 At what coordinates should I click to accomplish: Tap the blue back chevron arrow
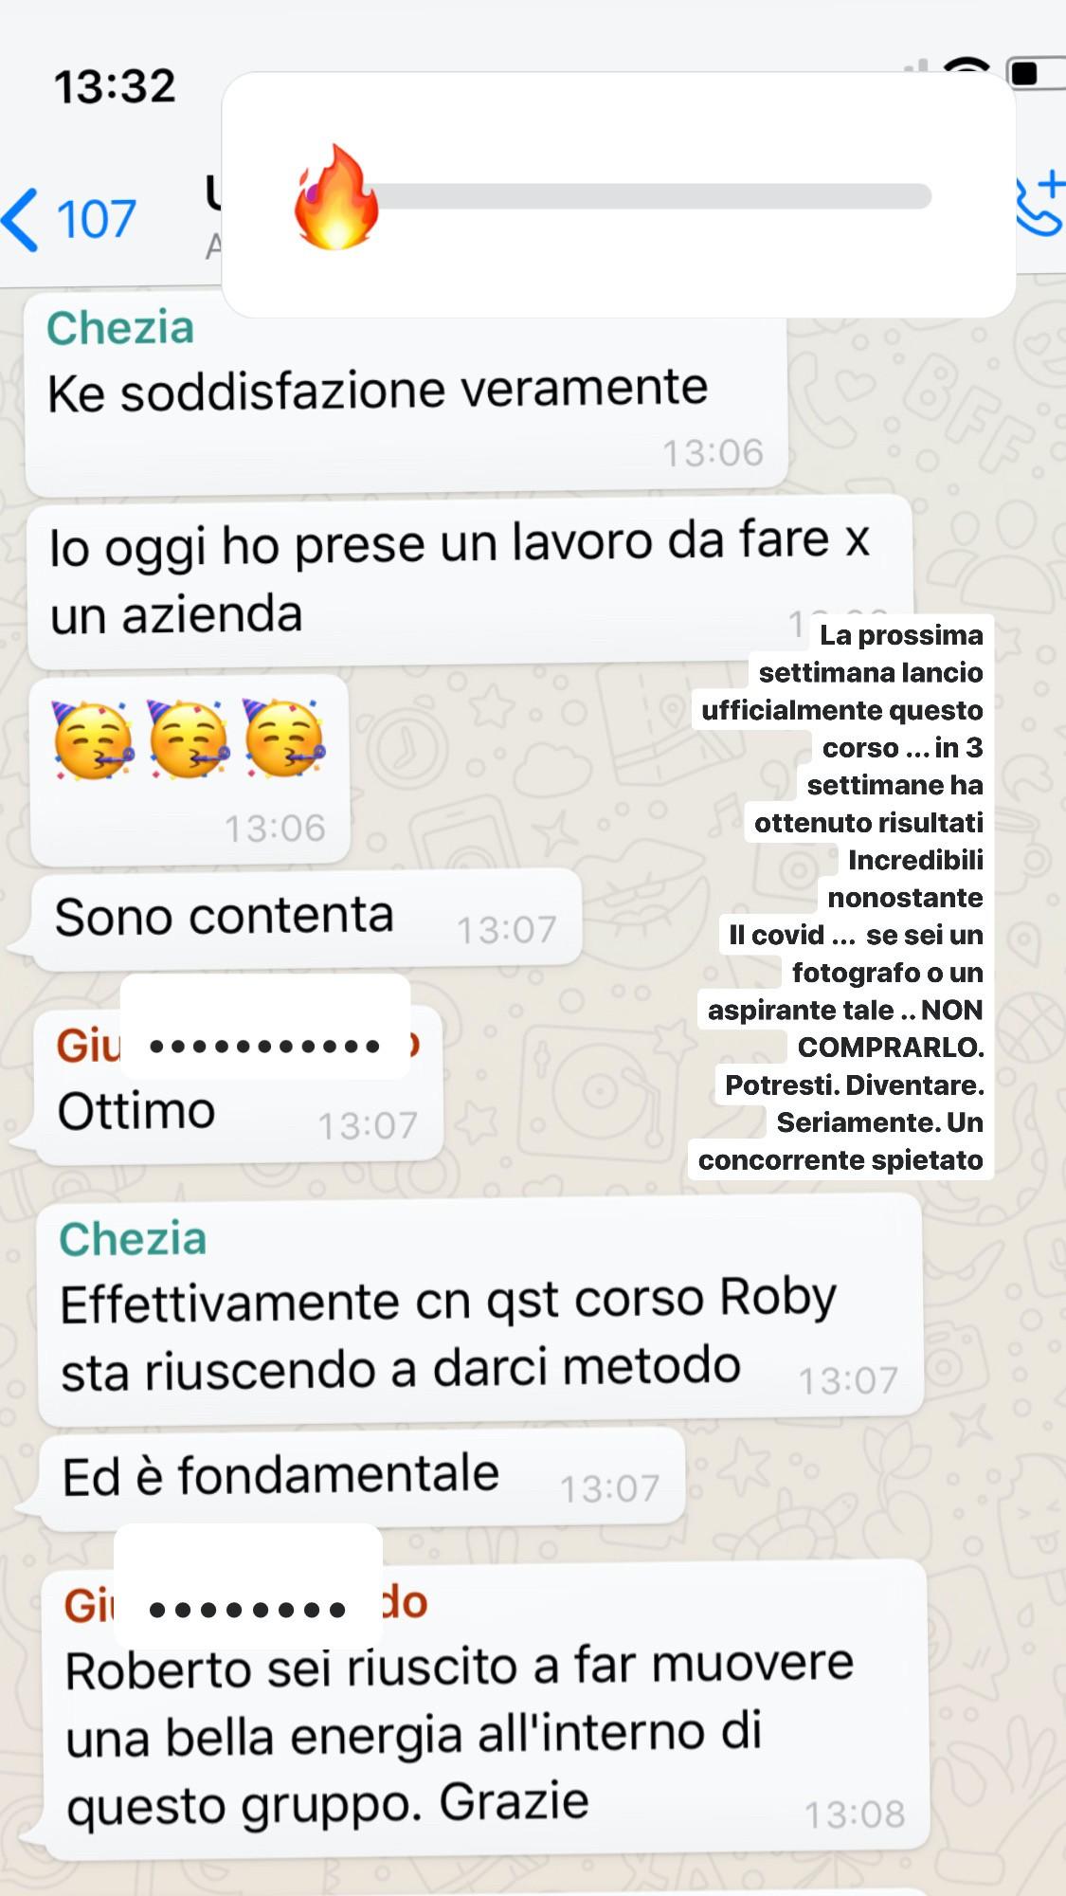[21, 219]
